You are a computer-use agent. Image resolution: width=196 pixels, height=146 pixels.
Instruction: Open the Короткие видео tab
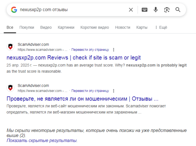[95, 27]
